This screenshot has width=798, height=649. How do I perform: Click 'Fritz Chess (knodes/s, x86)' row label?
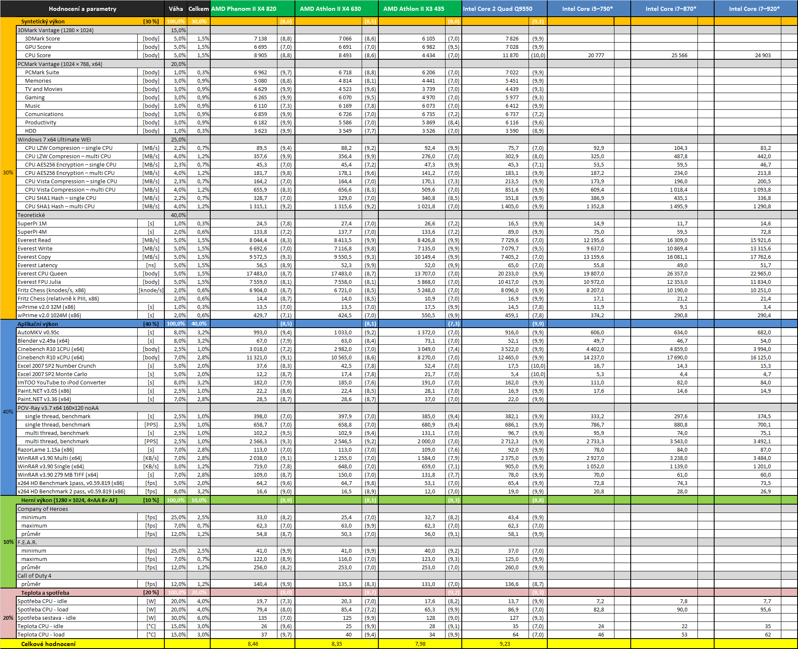point(52,290)
